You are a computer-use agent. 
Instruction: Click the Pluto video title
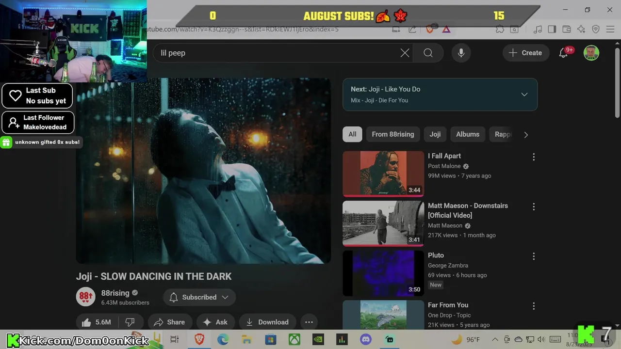click(x=436, y=255)
